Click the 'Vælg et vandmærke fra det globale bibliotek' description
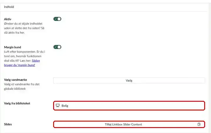This screenshot has height=133, width=211. pyautogui.click(x=22, y=87)
